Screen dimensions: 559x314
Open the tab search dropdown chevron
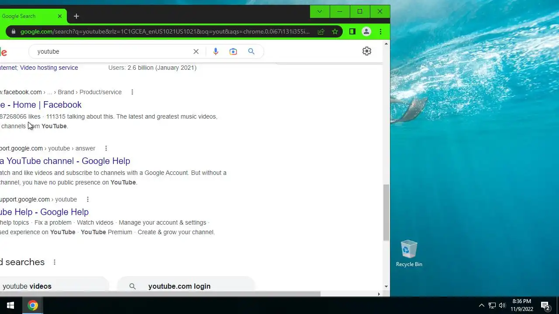[320, 12]
